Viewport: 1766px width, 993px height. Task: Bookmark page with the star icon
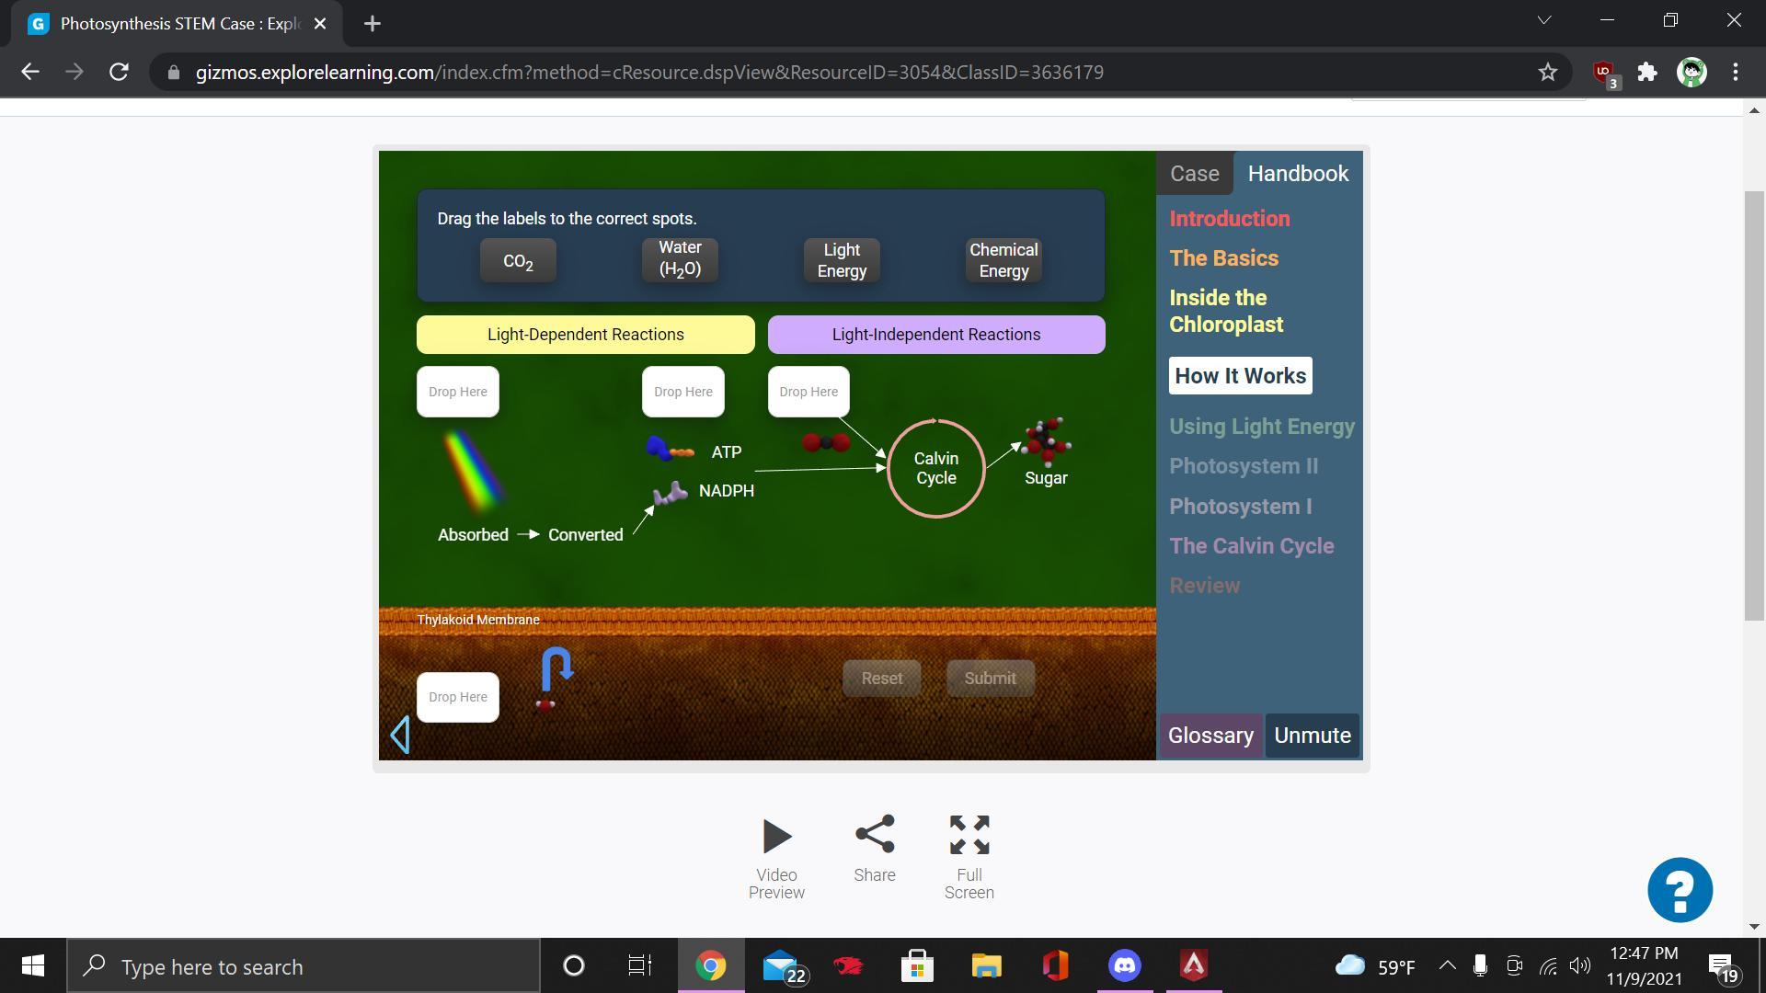pyautogui.click(x=1547, y=72)
